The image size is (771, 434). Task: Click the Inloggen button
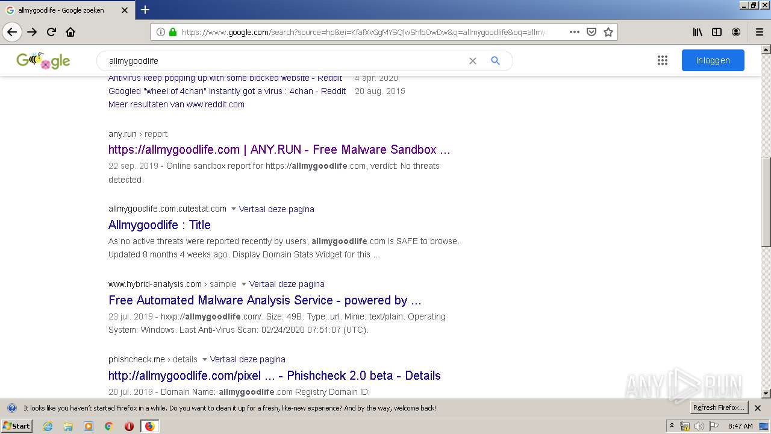pyautogui.click(x=713, y=60)
